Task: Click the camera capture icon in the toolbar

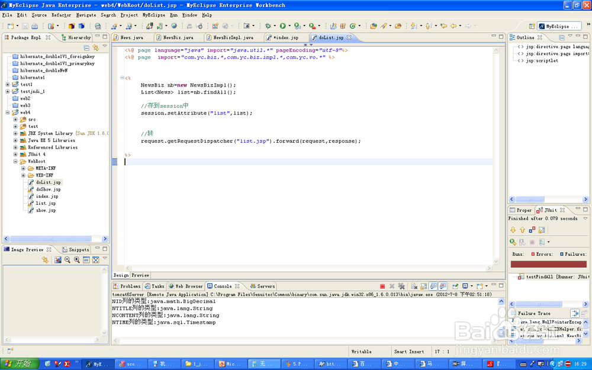Action: point(246,26)
